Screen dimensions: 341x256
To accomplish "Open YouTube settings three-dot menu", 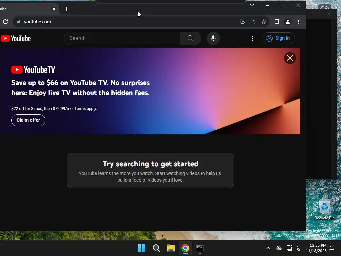I will coord(252,38).
